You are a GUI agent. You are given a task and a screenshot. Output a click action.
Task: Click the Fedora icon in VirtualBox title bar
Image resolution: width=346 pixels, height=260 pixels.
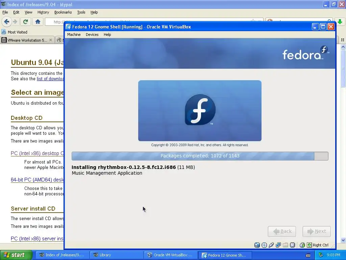point(68,27)
